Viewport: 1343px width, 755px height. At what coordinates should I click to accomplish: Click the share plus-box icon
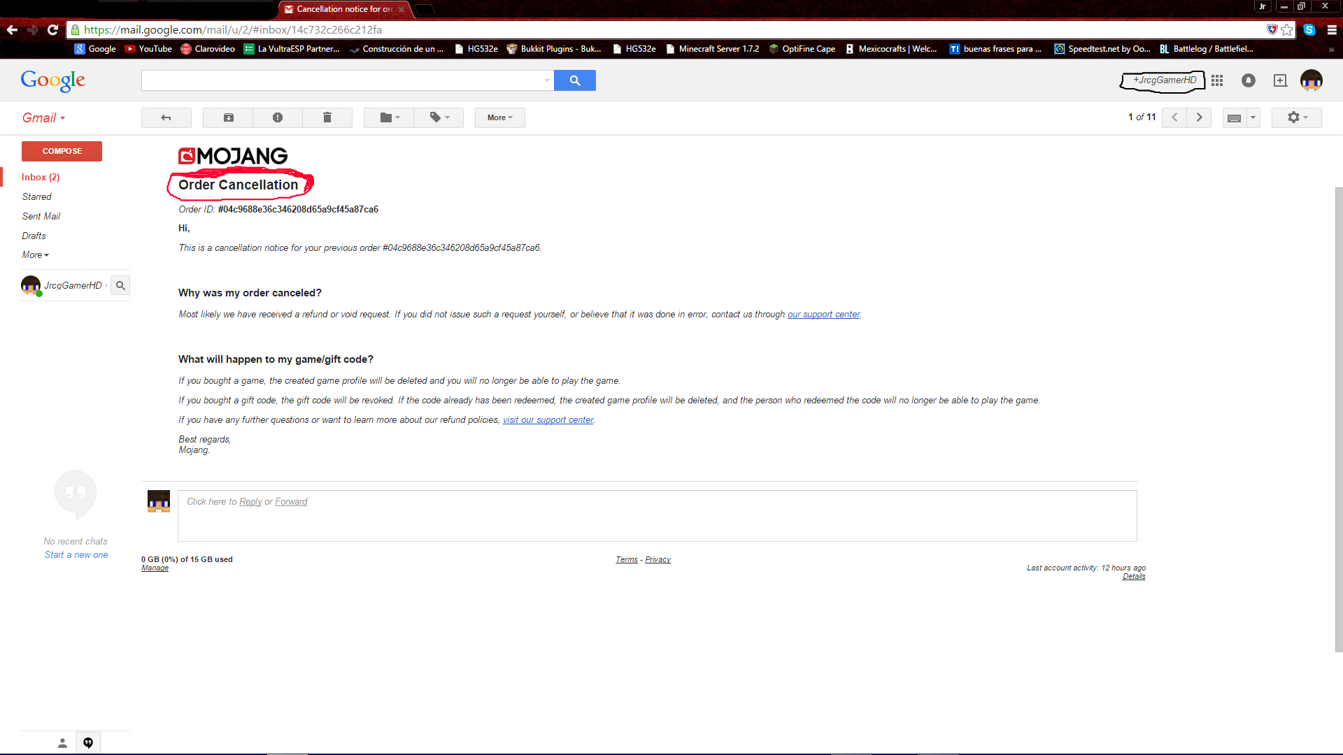[1280, 80]
